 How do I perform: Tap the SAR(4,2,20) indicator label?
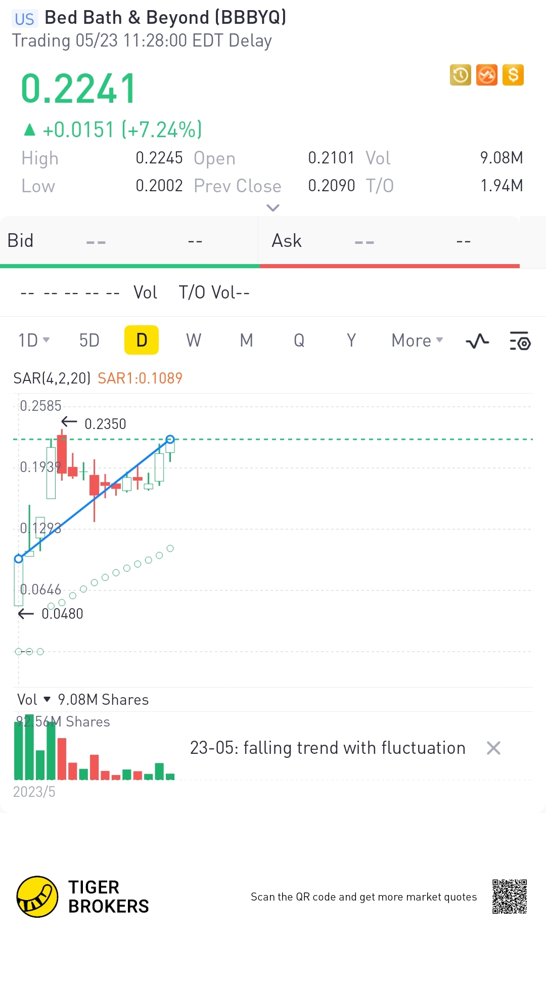(x=52, y=378)
